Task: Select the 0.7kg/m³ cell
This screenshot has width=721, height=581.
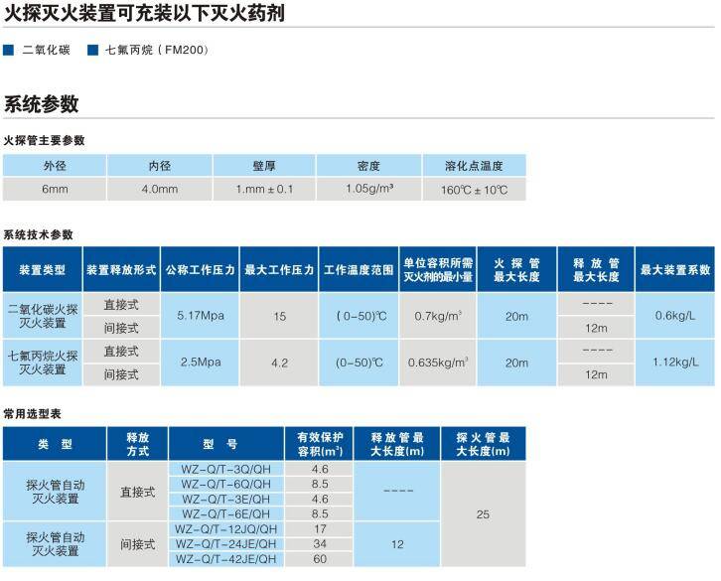Action: pos(438,316)
